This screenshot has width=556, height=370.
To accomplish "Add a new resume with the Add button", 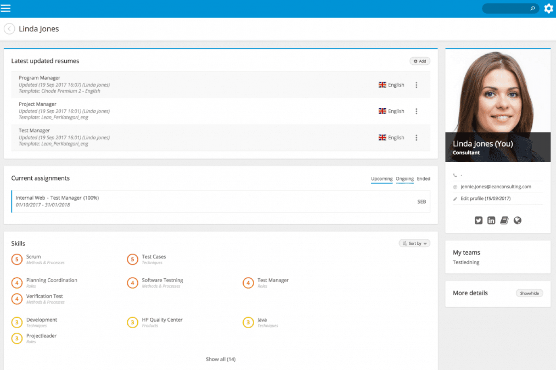I will coord(420,61).
